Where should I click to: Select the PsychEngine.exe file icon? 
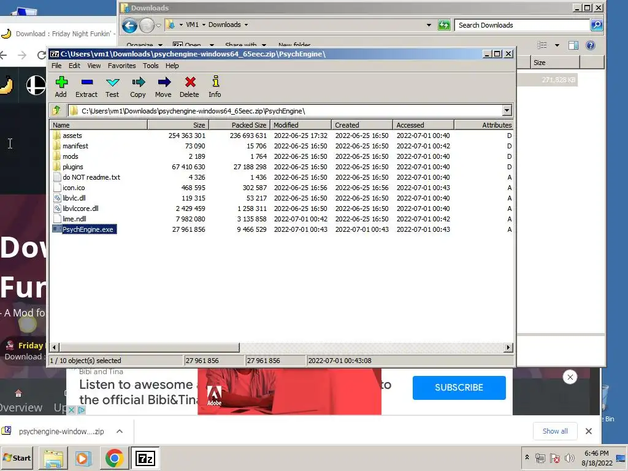coord(57,229)
